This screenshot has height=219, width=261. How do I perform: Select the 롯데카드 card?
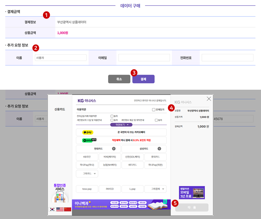(156, 157)
